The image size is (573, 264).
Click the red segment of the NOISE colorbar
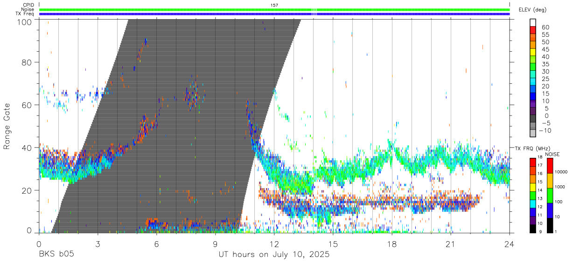[549, 166]
